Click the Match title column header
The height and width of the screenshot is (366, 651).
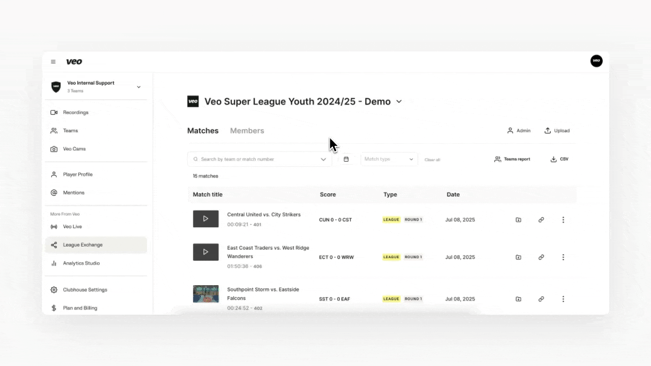click(208, 195)
